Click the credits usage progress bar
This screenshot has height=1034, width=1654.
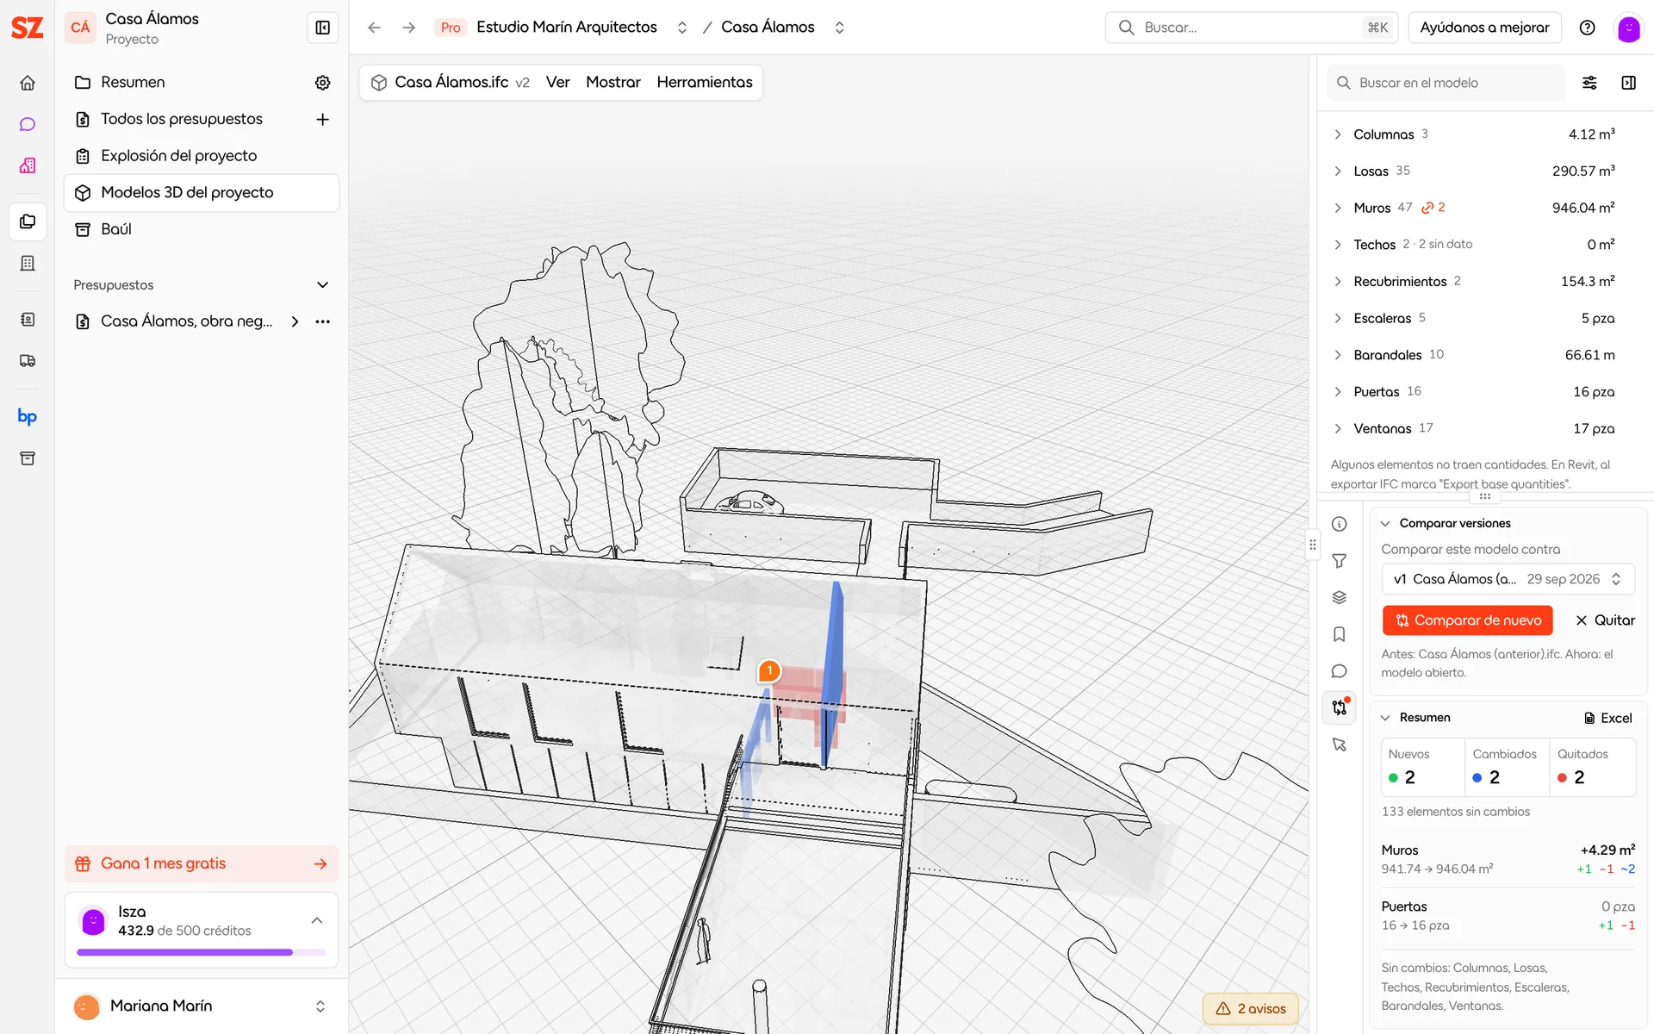pyautogui.click(x=202, y=952)
